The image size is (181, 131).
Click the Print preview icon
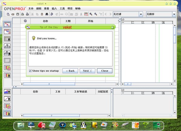pos(27,14)
